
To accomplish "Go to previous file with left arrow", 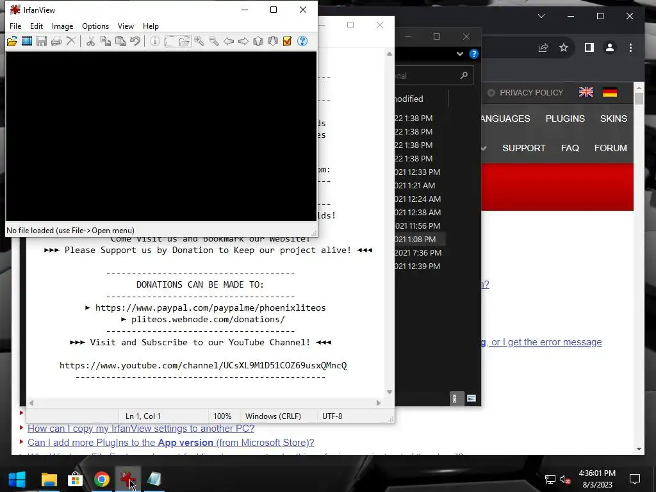I will coord(229,41).
